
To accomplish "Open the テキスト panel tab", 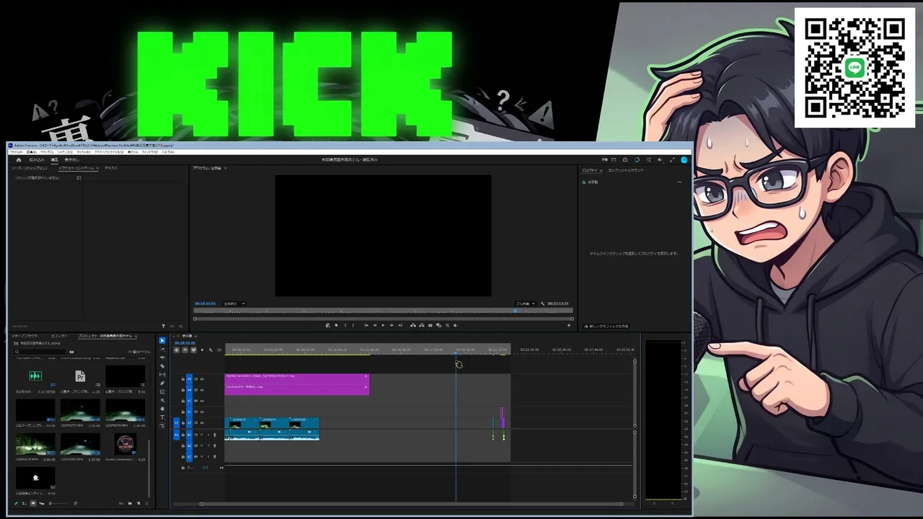I will coord(111,168).
